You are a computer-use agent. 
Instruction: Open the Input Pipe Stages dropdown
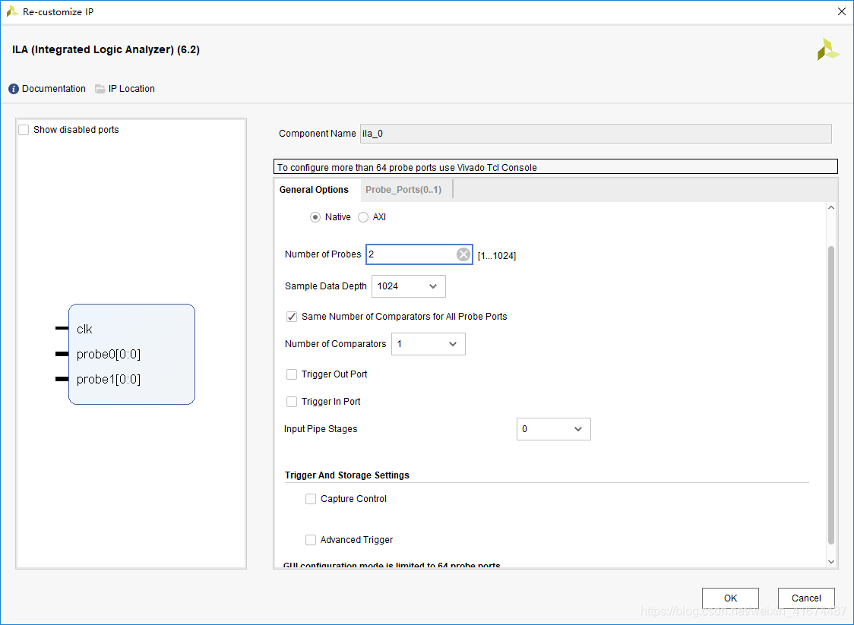tap(553, 429)
